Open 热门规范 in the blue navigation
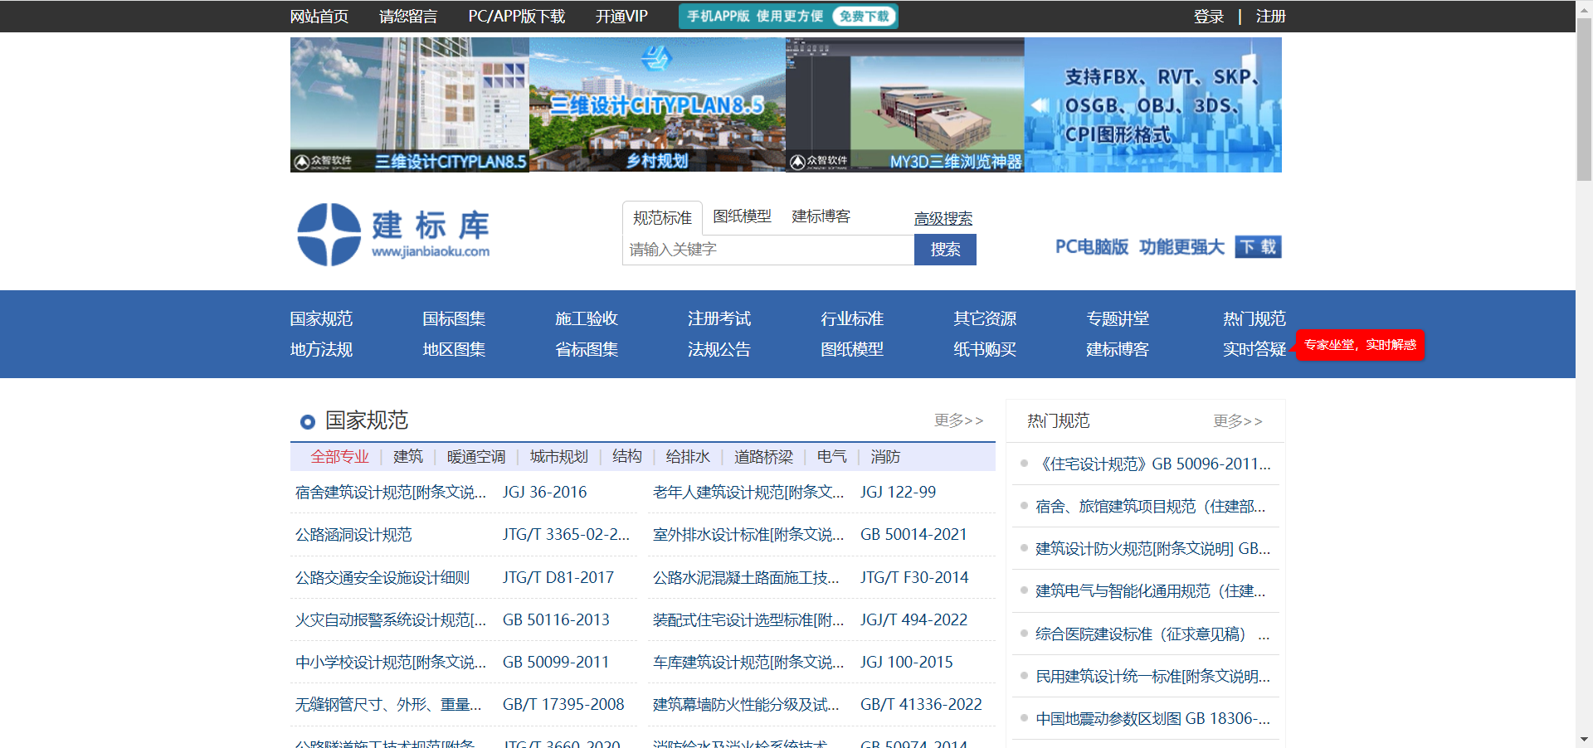This screenshot has width=1593, height=748. click(x=1254, y=318)
